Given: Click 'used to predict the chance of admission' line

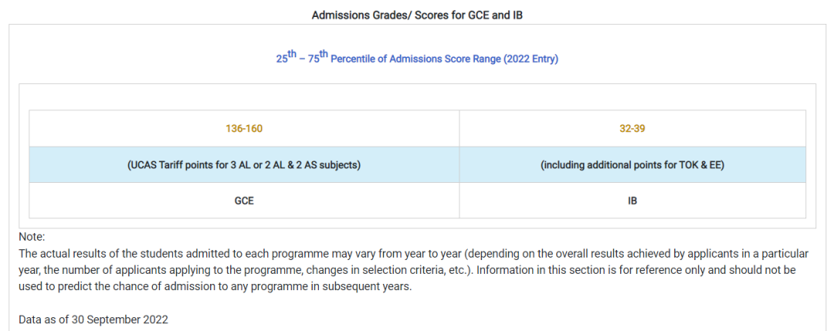Looking at the screenshot, I should [116, 286].
